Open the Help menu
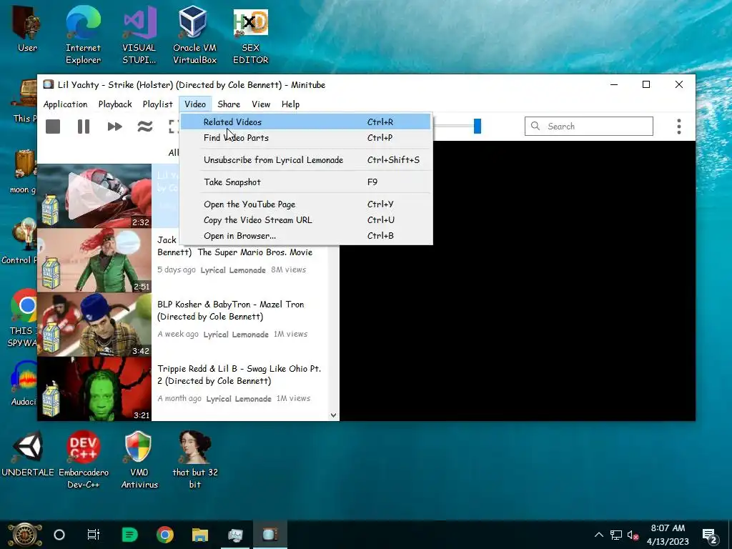Image resolution: width=732 pixels, height=549 pixels. (290, 104)
